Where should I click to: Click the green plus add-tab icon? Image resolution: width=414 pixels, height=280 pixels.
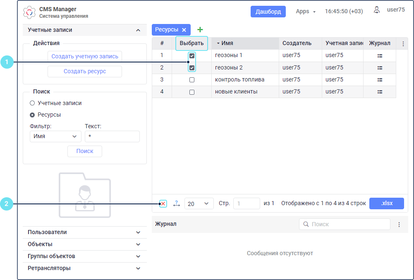click(x=200, y=29)
